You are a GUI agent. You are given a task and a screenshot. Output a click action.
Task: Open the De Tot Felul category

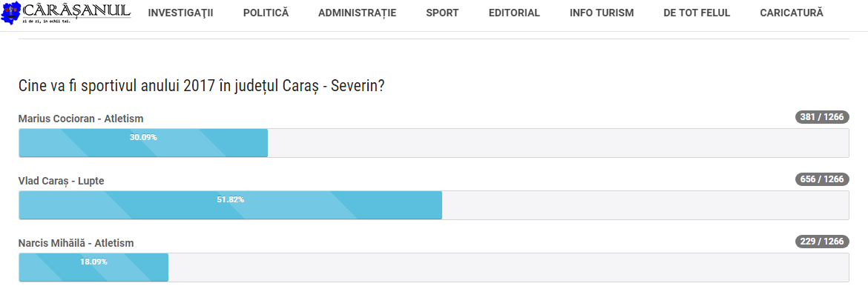tap(697, 13)
